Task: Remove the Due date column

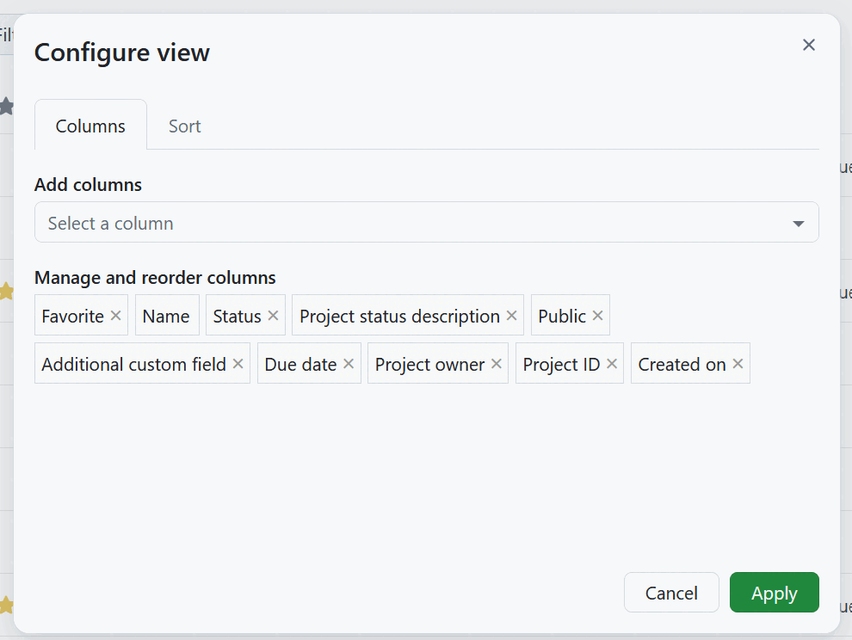Action: [348, 363]
